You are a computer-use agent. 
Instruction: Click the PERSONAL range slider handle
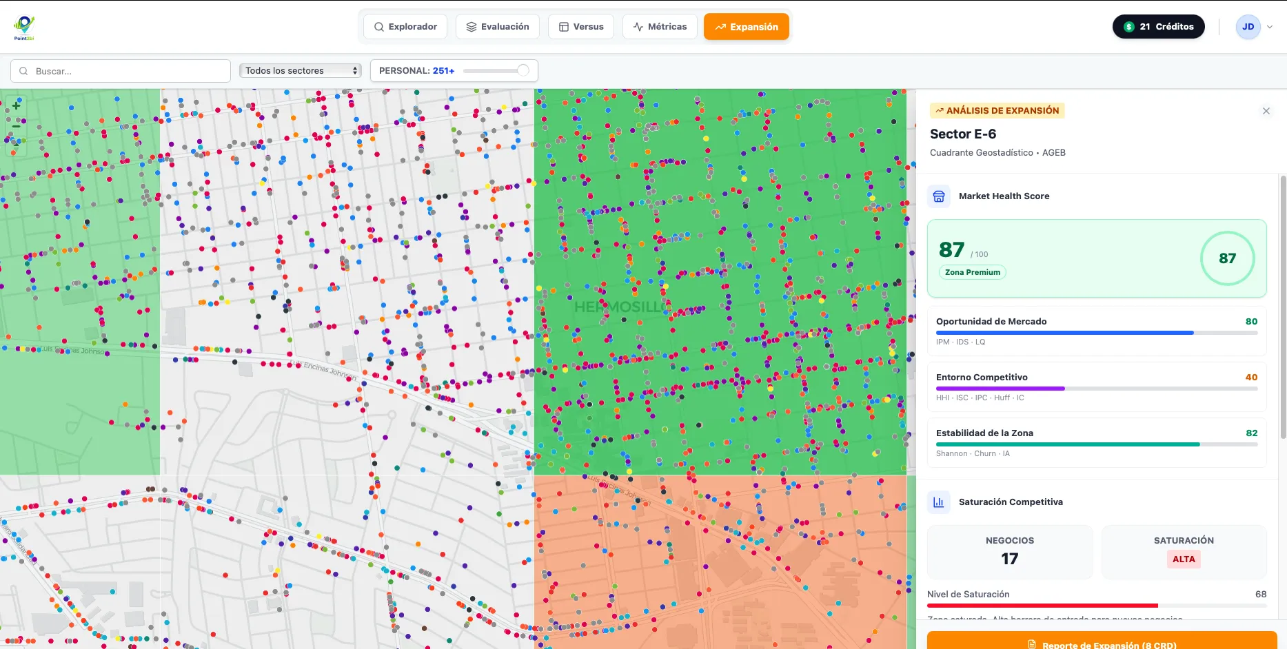523,70
